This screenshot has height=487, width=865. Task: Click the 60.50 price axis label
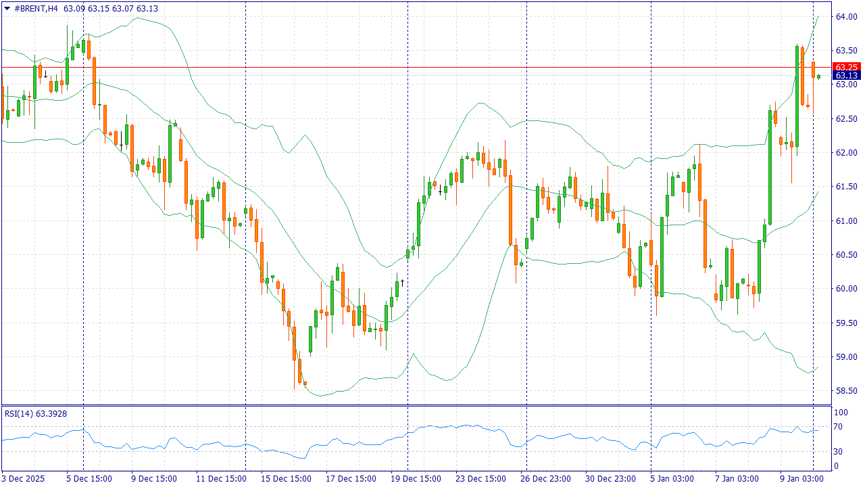pyautogui.click(x=847, y=255)
